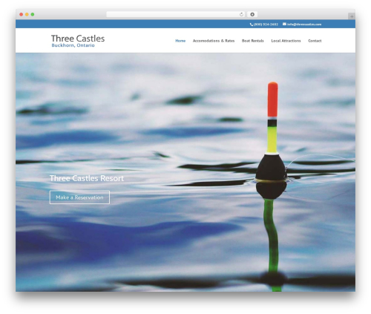Click the envelope email icon in the blue bar
The image size is (371, 314).
point(284,24)
